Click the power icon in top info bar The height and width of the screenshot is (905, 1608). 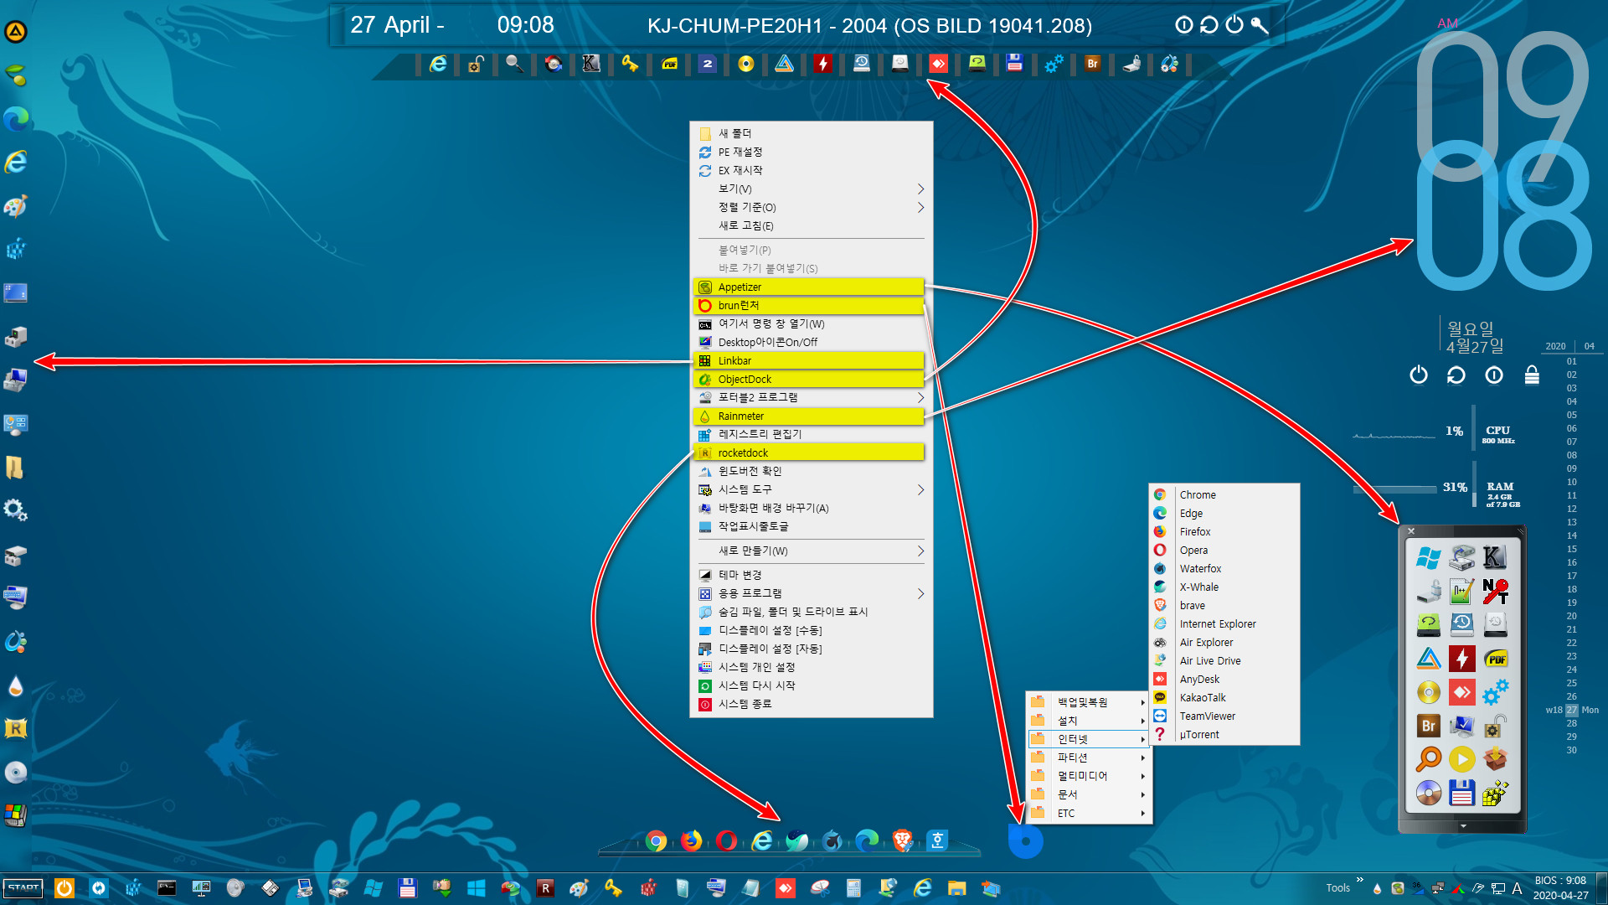(1234, 25)
